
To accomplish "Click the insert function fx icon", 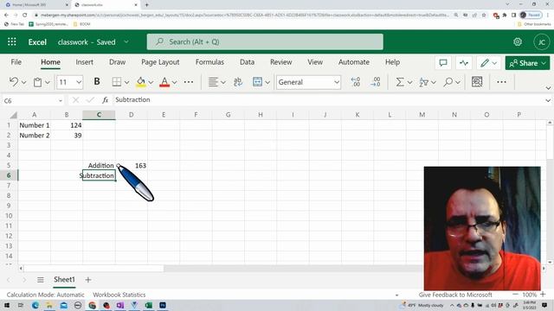I will click(x=105, y=100).
